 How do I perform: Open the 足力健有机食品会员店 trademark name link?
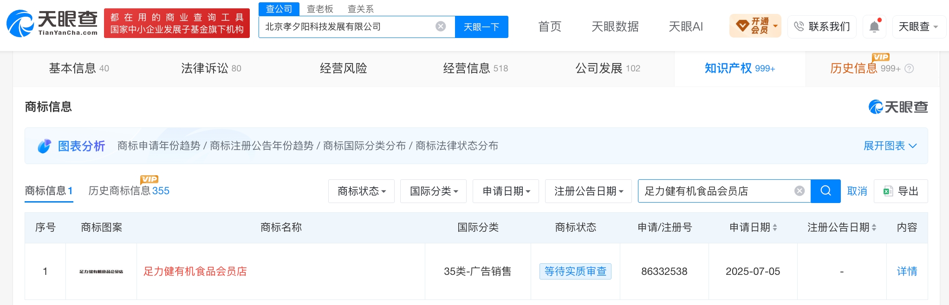(195, 272)
